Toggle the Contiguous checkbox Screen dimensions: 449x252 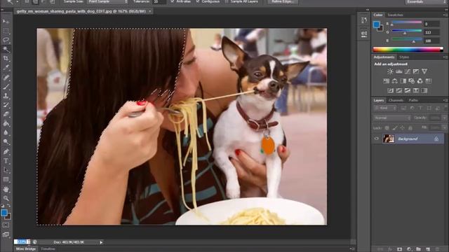[198, 1]
